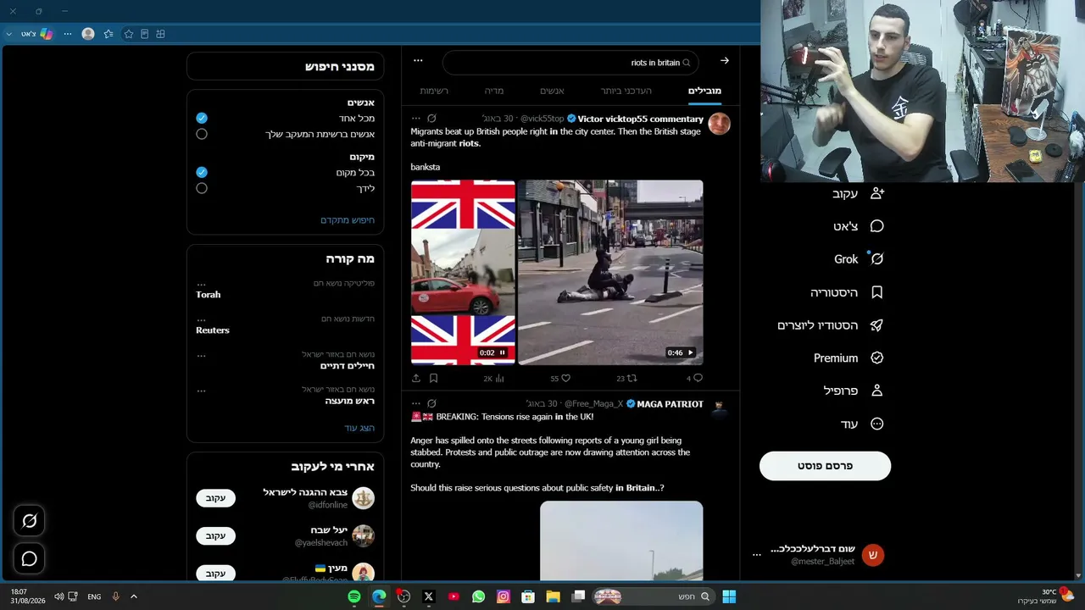Open Premium in the X sidebar

pyautogui.click(x=849, y=358)
